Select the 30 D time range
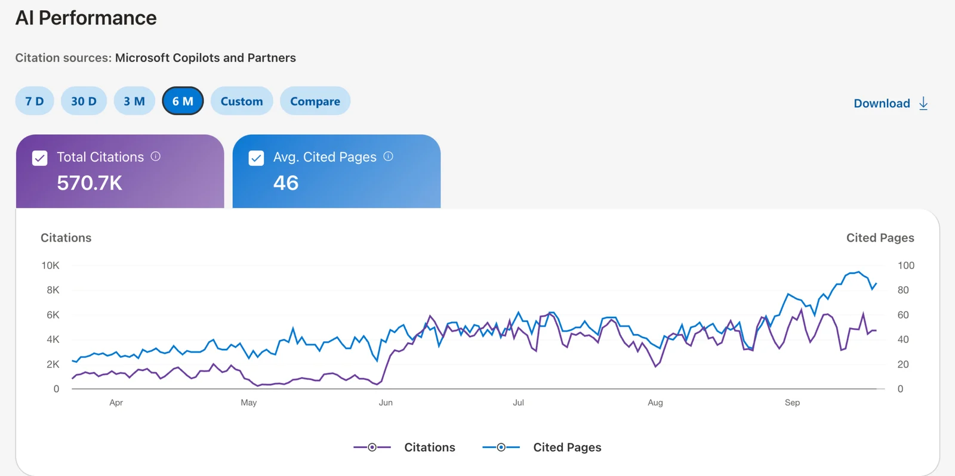The image size is (955, 476). (84, 101)
